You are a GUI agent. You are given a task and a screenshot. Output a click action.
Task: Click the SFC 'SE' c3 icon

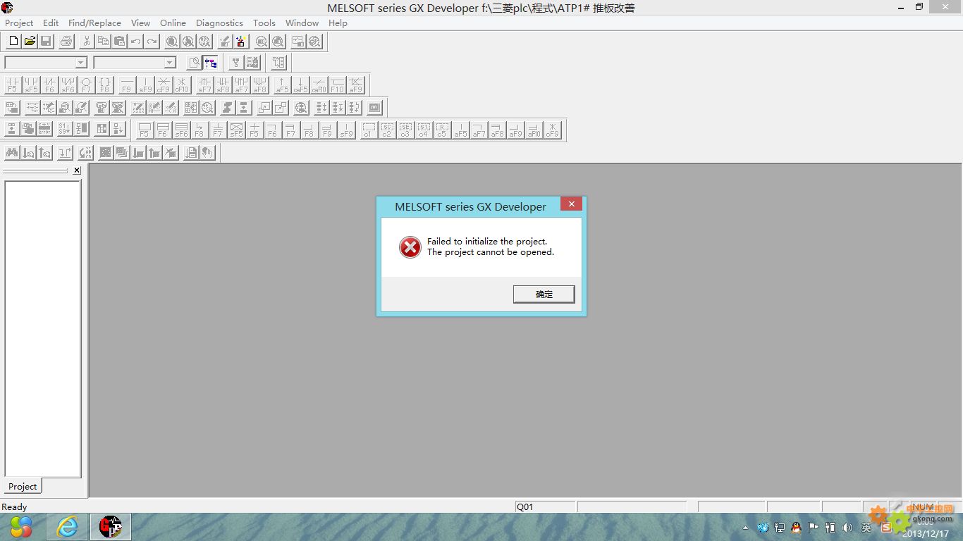pyautogui.click(x=405, y=130)
